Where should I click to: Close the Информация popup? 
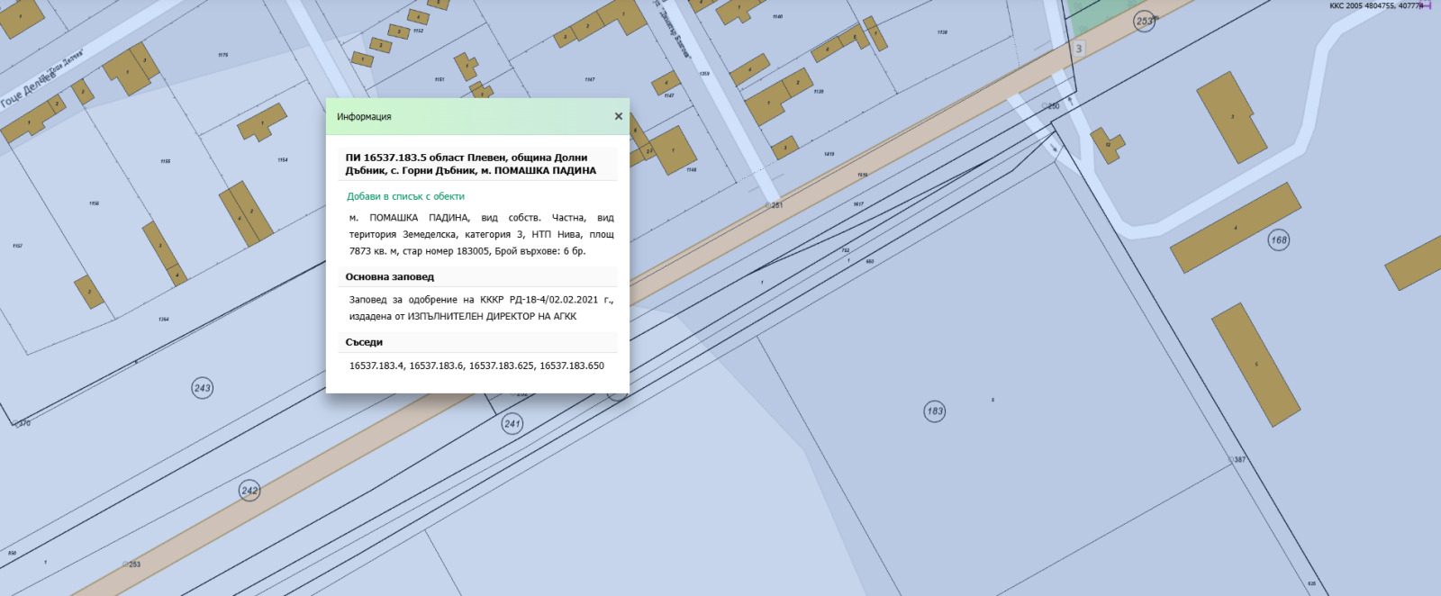[x=618, y=116]
